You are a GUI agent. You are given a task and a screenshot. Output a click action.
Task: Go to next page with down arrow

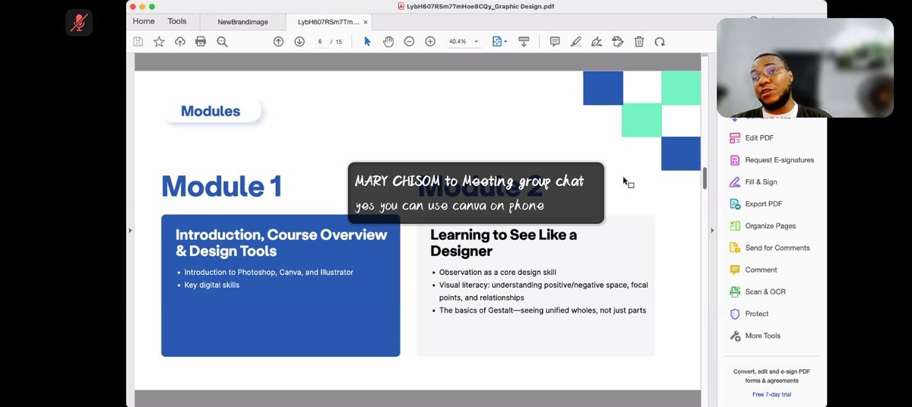299,42
